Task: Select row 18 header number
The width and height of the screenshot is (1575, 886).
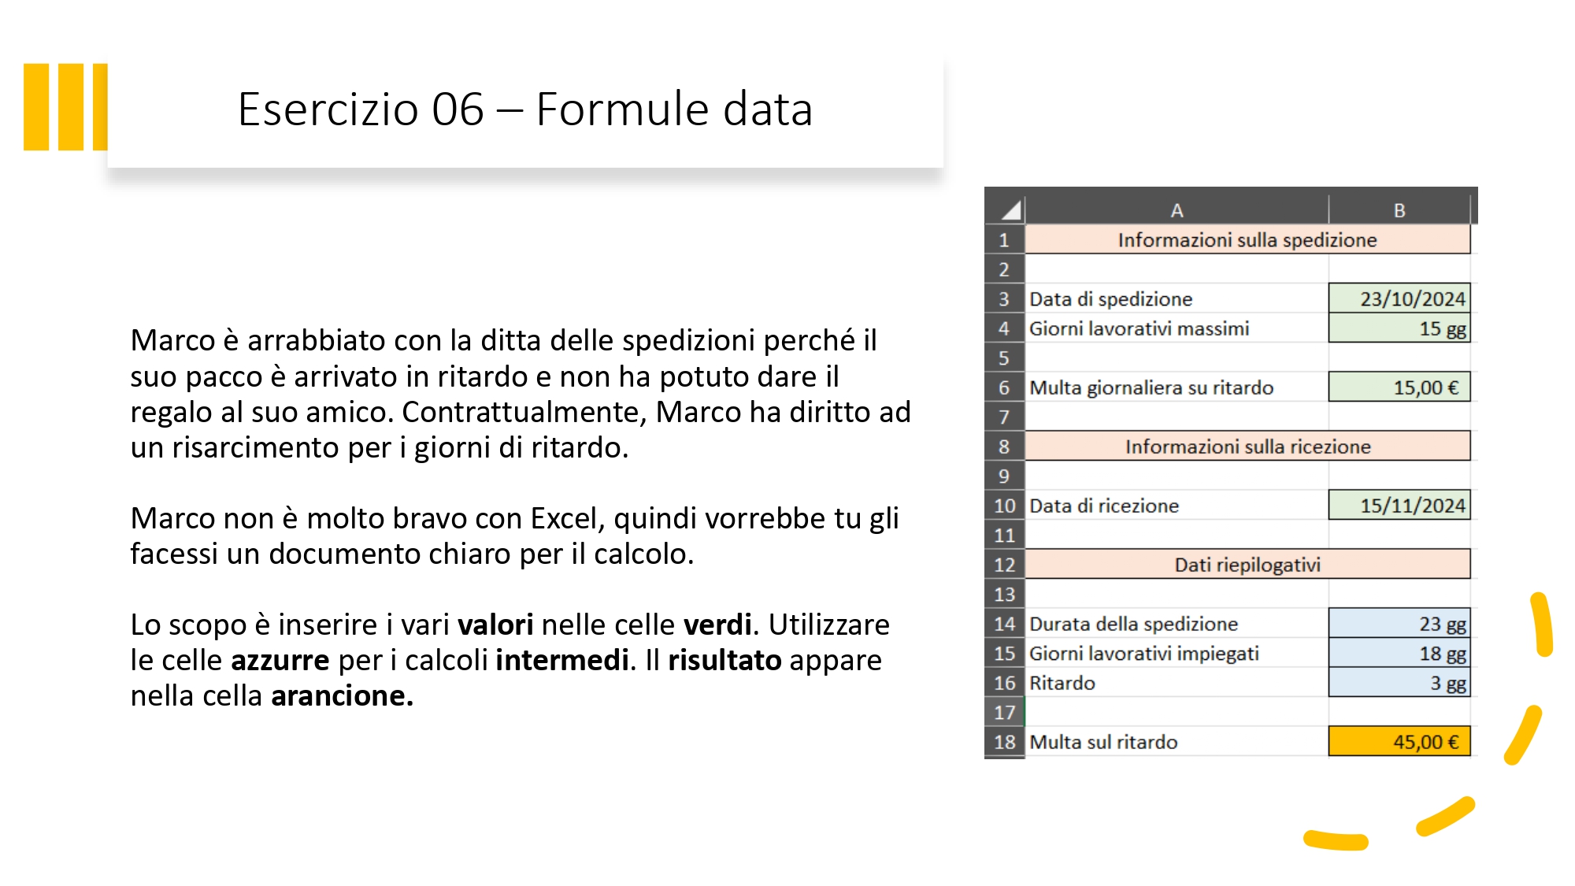Action: (1004, 742)
